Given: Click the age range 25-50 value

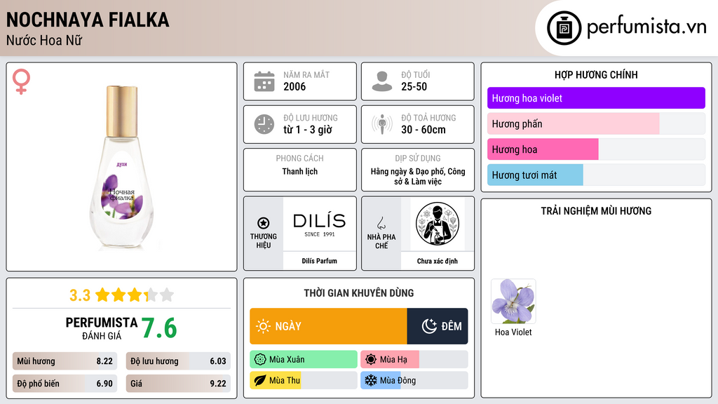Looking at the screenshot, I should [414, 86].
